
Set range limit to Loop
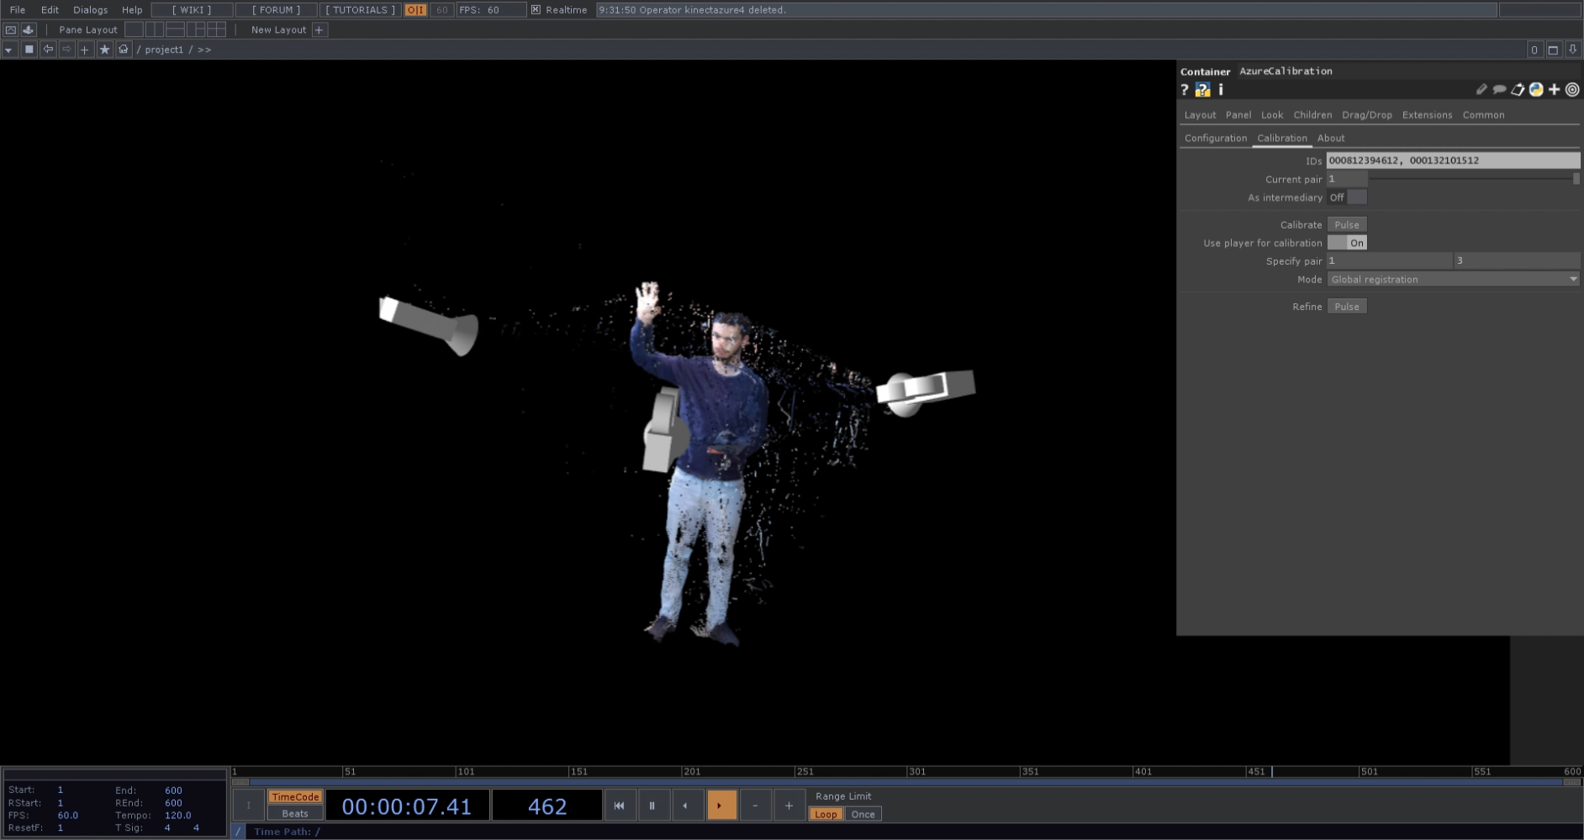826,814
